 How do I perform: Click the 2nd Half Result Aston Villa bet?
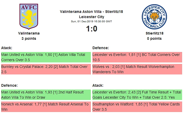[46, 95]
